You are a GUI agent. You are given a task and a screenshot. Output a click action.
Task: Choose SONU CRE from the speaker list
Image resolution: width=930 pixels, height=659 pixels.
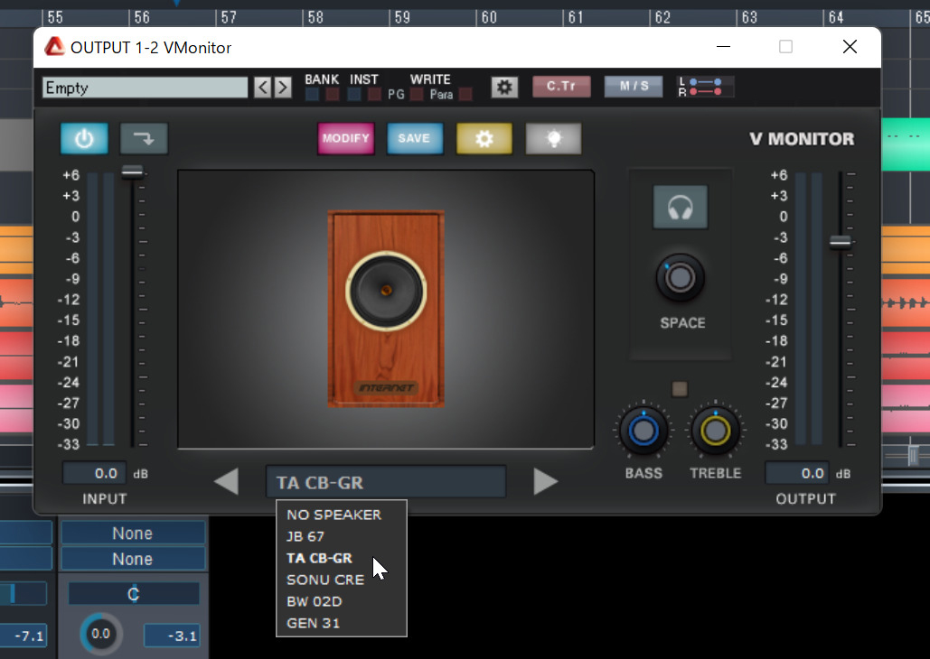click(325, 580)
